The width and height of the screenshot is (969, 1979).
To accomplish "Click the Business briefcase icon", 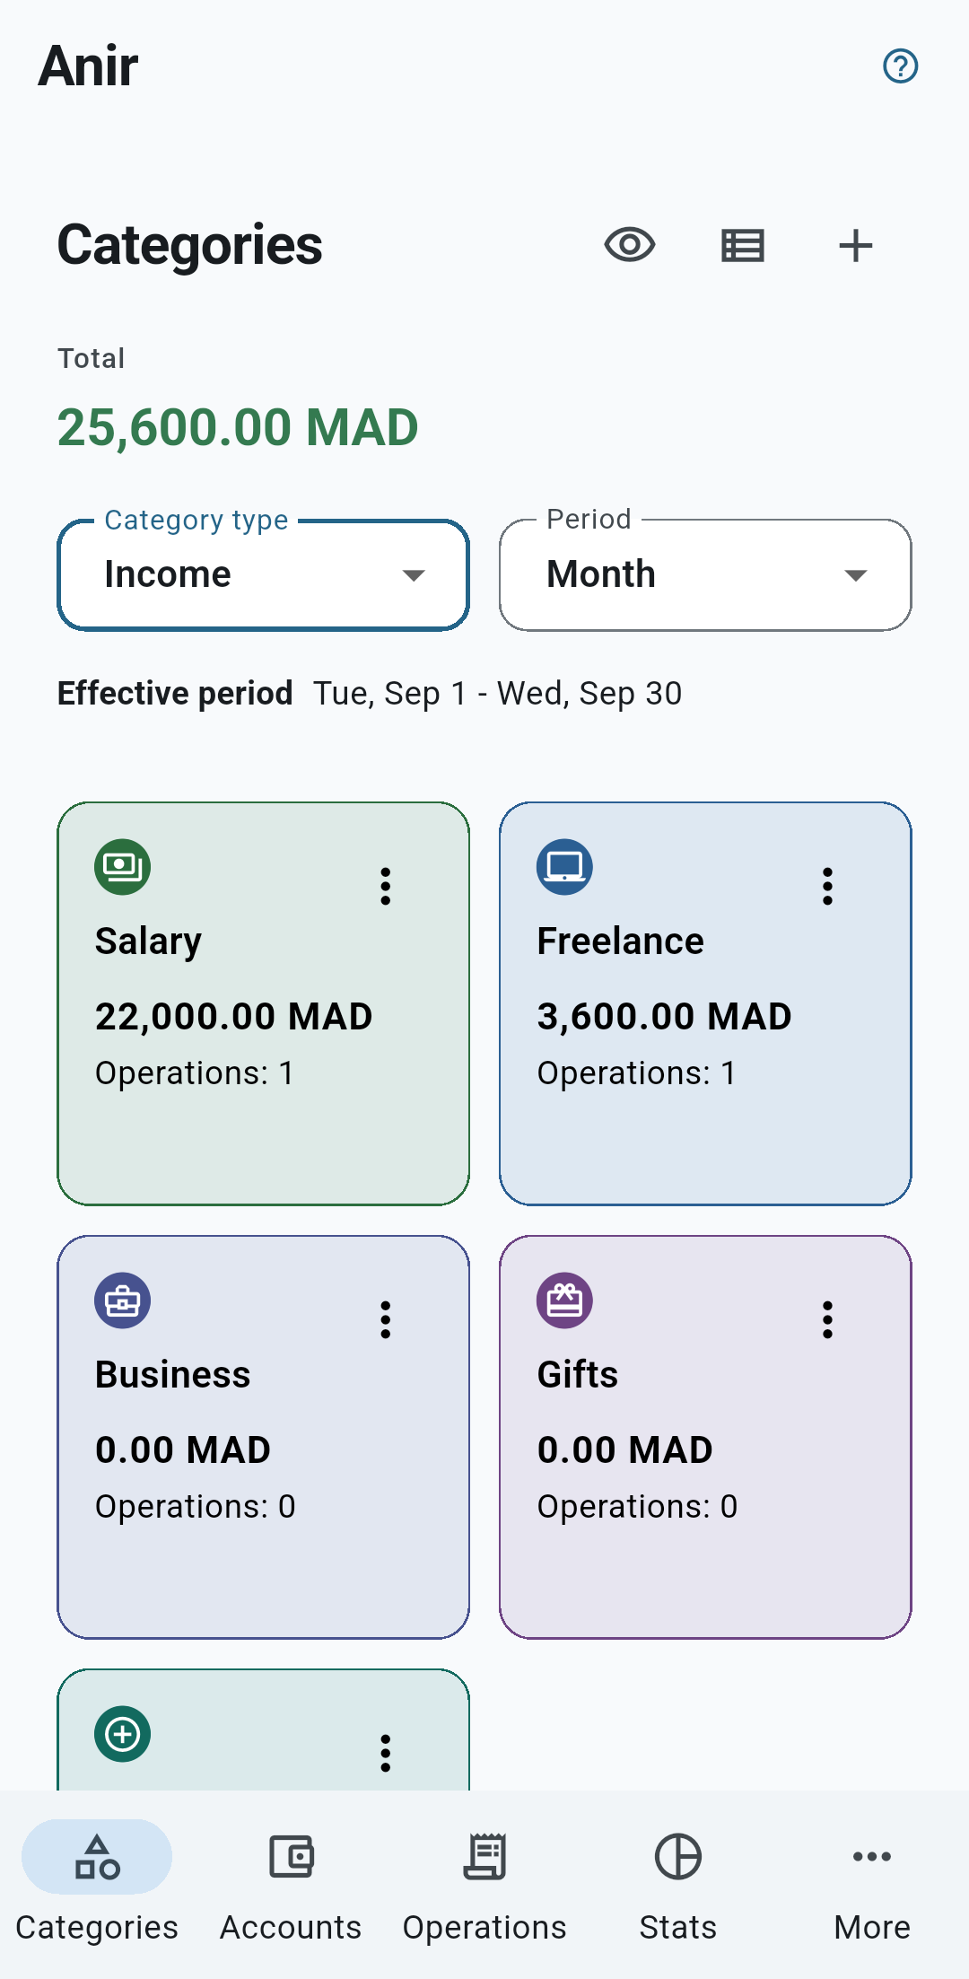I will [122, 1300].
